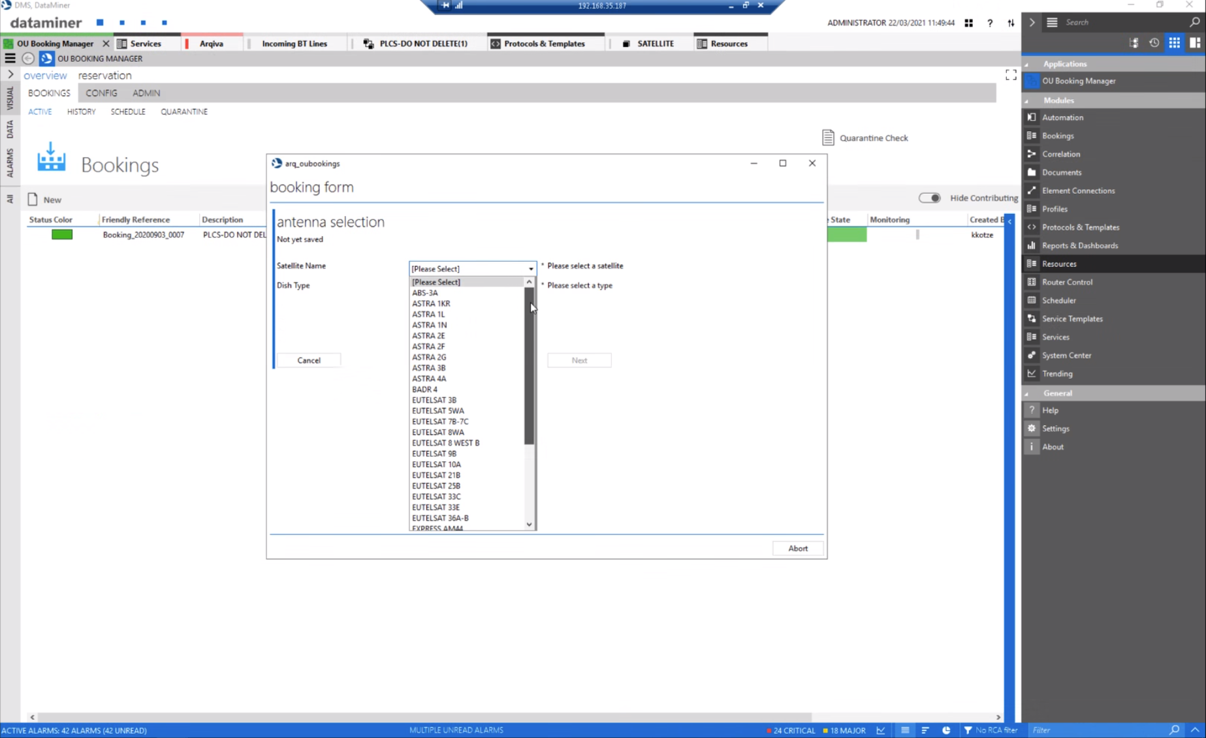Open the Settings gear entry

tap(1032, 429)
